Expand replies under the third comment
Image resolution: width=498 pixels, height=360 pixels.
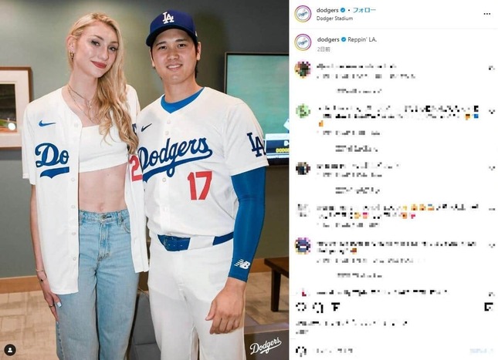point(357,190)
